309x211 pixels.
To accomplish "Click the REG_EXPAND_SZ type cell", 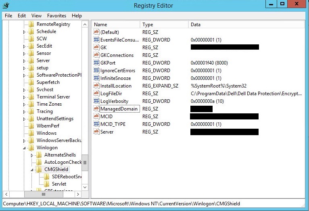I will (160, 86).
